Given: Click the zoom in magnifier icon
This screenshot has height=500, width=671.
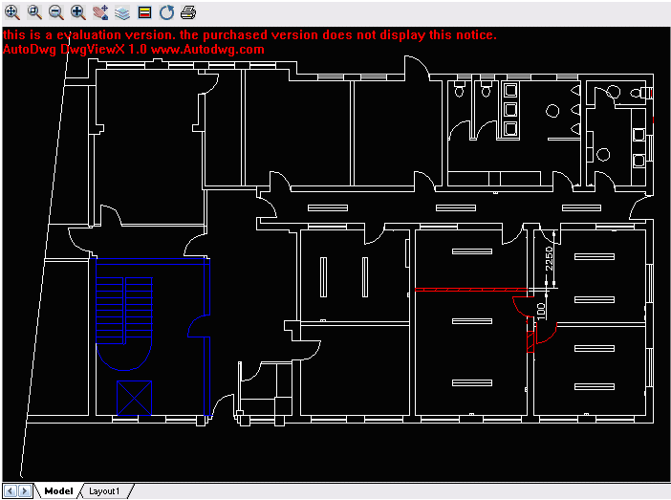Looking at the screenshot, I should (77, 12).
